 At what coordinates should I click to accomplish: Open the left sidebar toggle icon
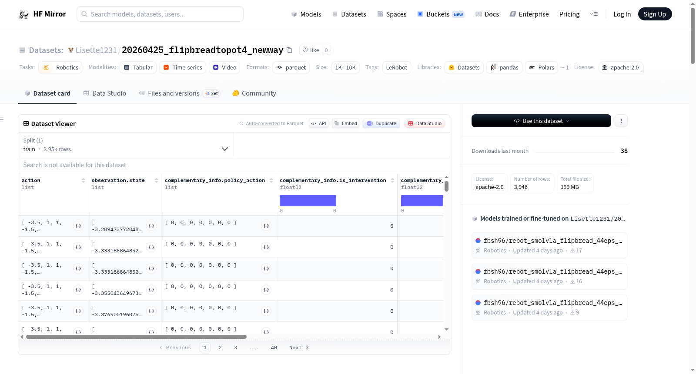pos(2,119)
